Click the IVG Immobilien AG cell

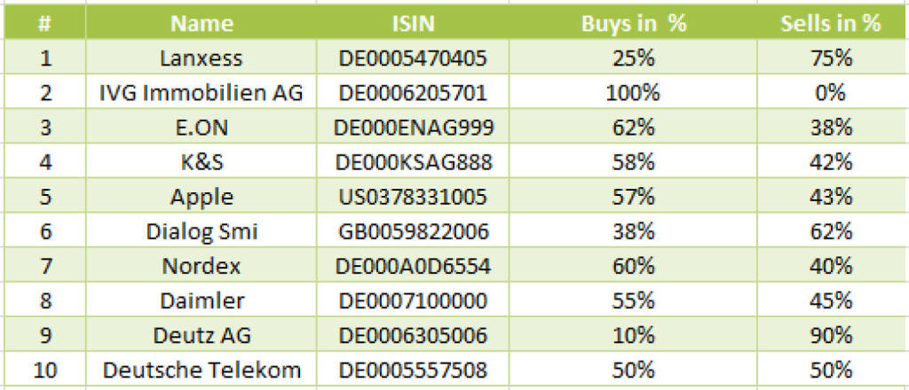coord(202,93)
